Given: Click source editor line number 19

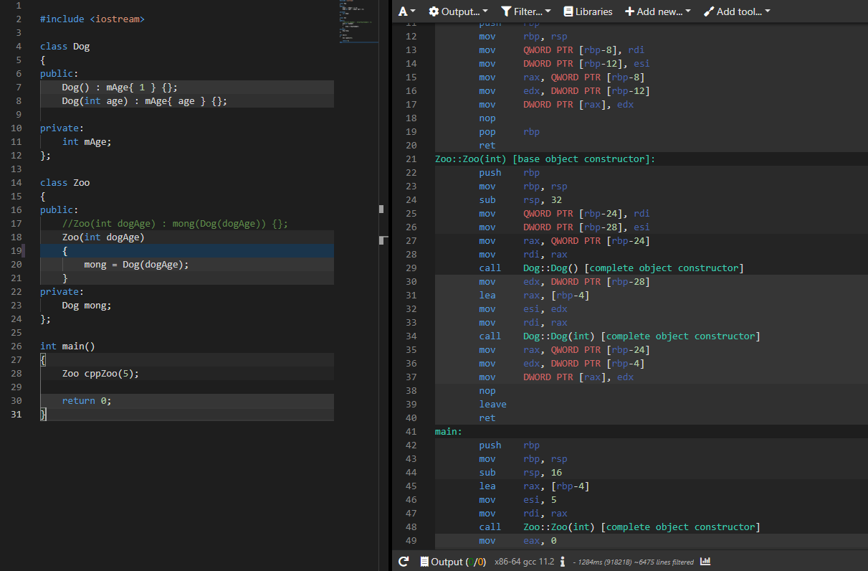Looking at the screenshot, I should tap(17, 251).
